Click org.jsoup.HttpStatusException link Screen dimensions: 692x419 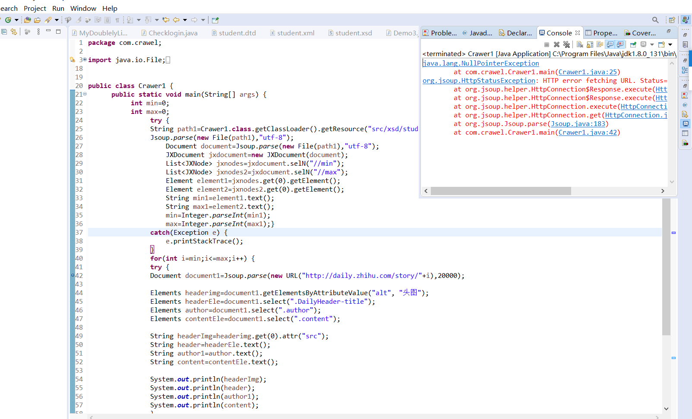(479, 81)
